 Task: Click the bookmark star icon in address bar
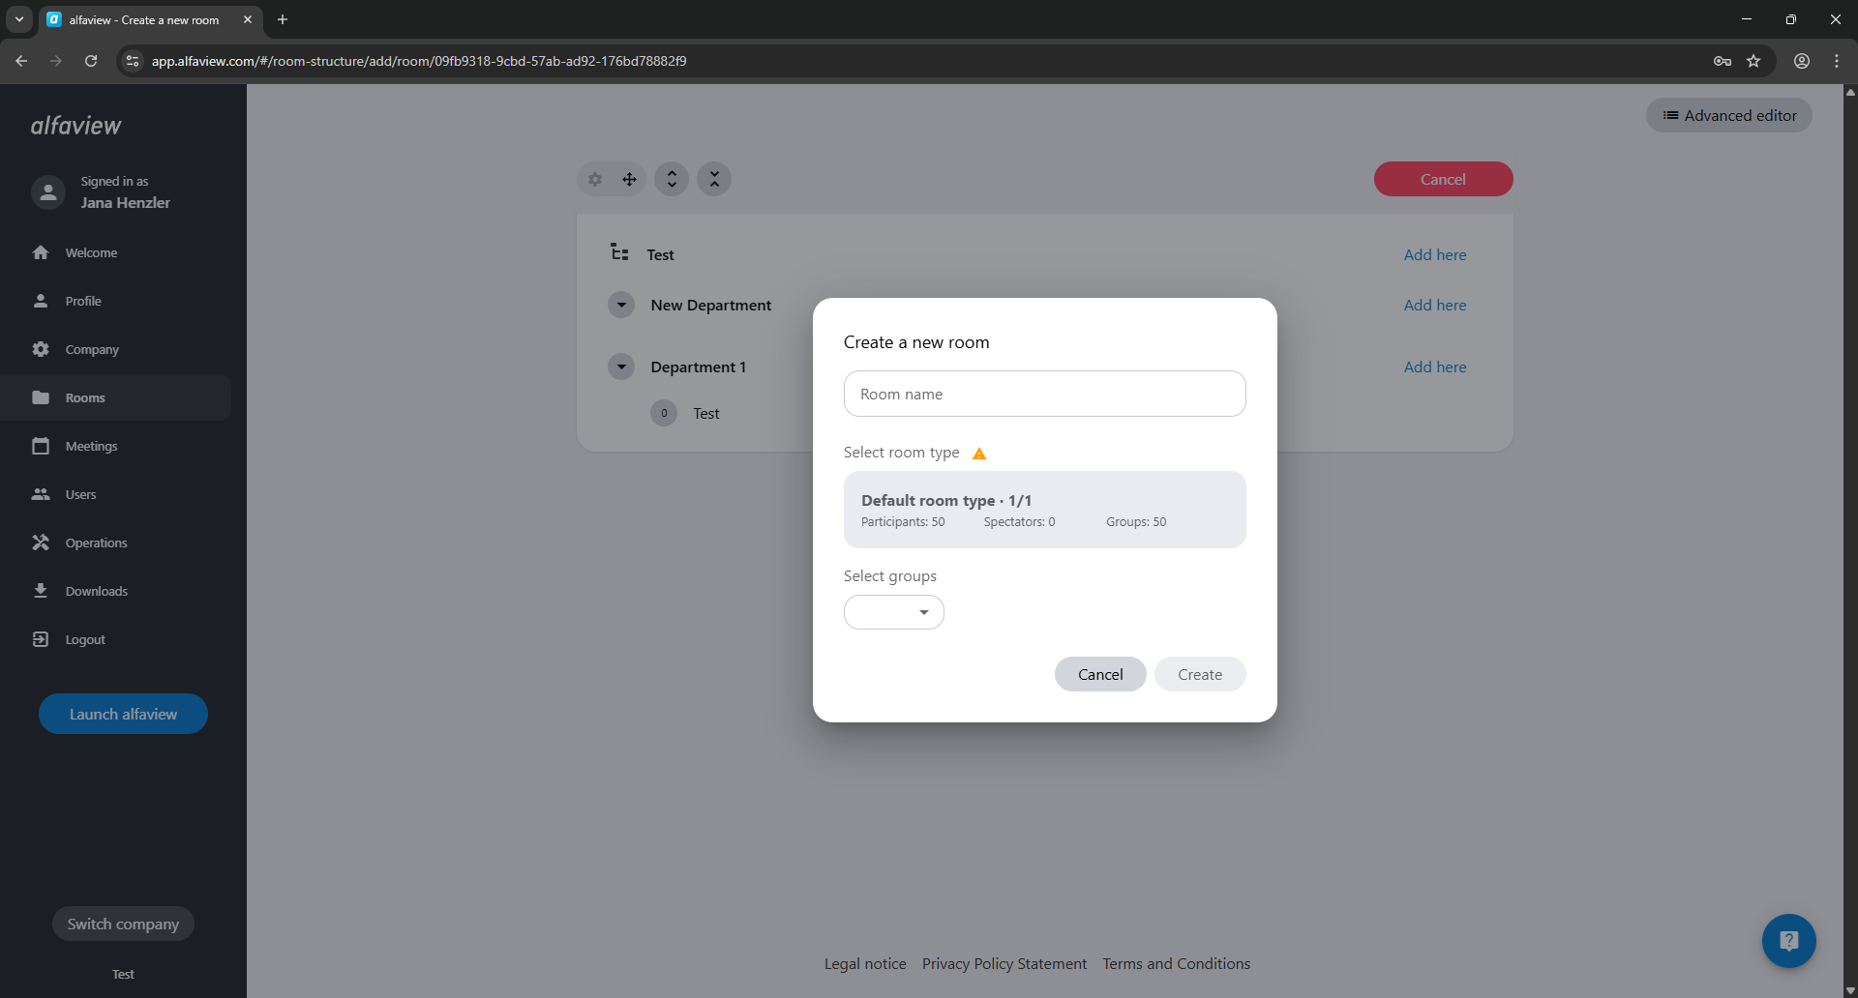[x=1753, y=61]
